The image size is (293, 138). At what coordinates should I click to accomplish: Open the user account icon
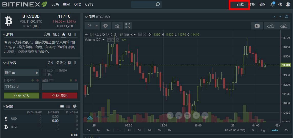coord(288,5)
